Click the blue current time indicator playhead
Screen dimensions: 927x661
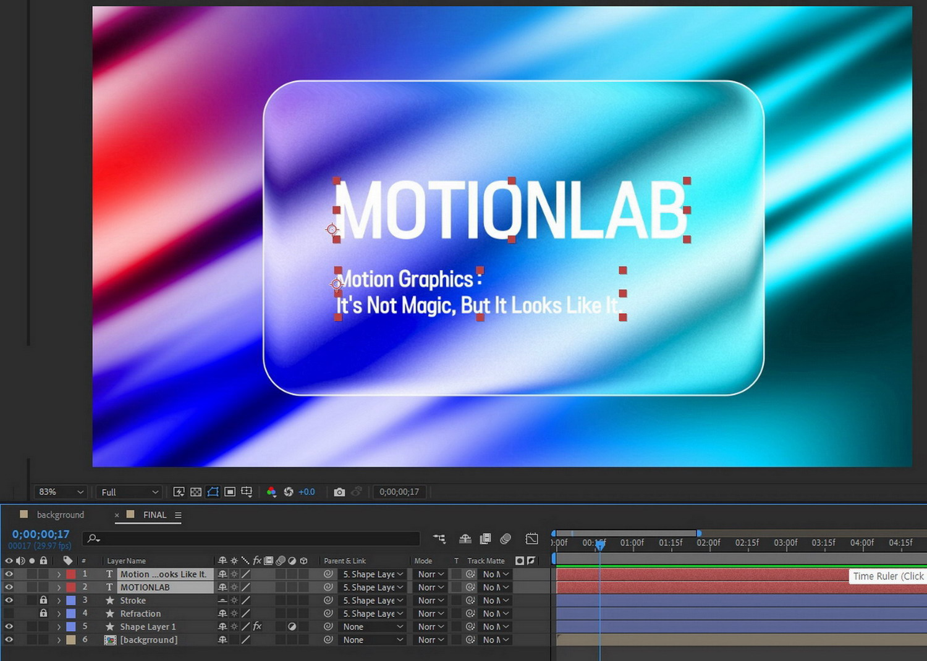[x=599, y=544]
